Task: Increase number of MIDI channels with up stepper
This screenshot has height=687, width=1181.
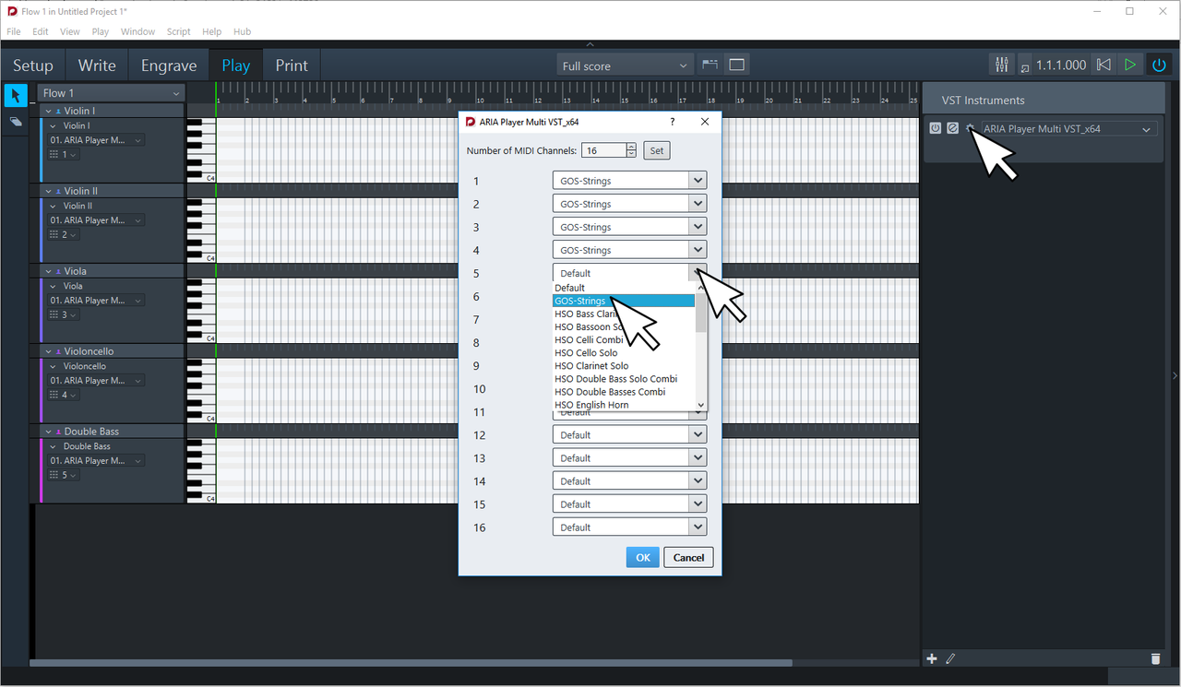Action: (x=632, y=147)
